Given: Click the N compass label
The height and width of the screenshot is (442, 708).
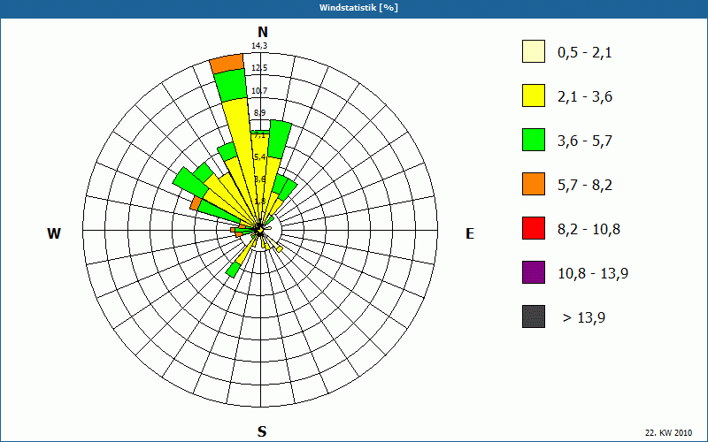Looking at the screenshot, I should 263,32.
